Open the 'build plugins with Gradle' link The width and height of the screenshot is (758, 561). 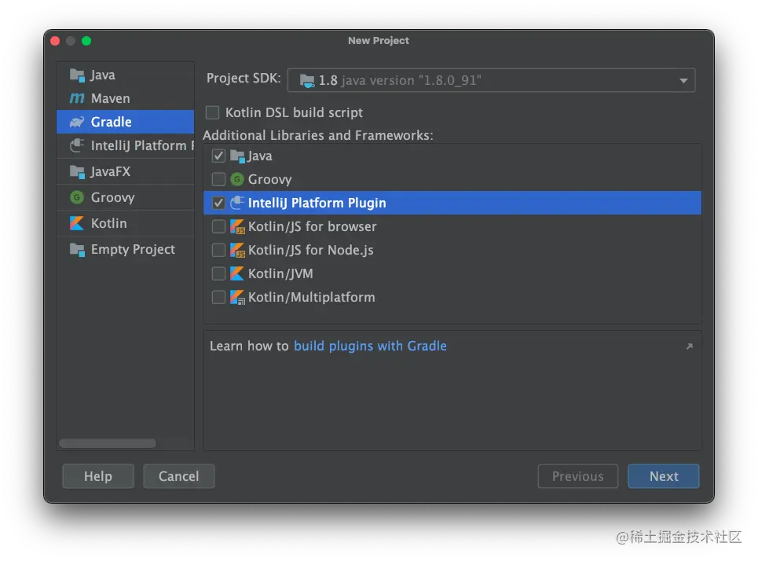tap(370, 346)
